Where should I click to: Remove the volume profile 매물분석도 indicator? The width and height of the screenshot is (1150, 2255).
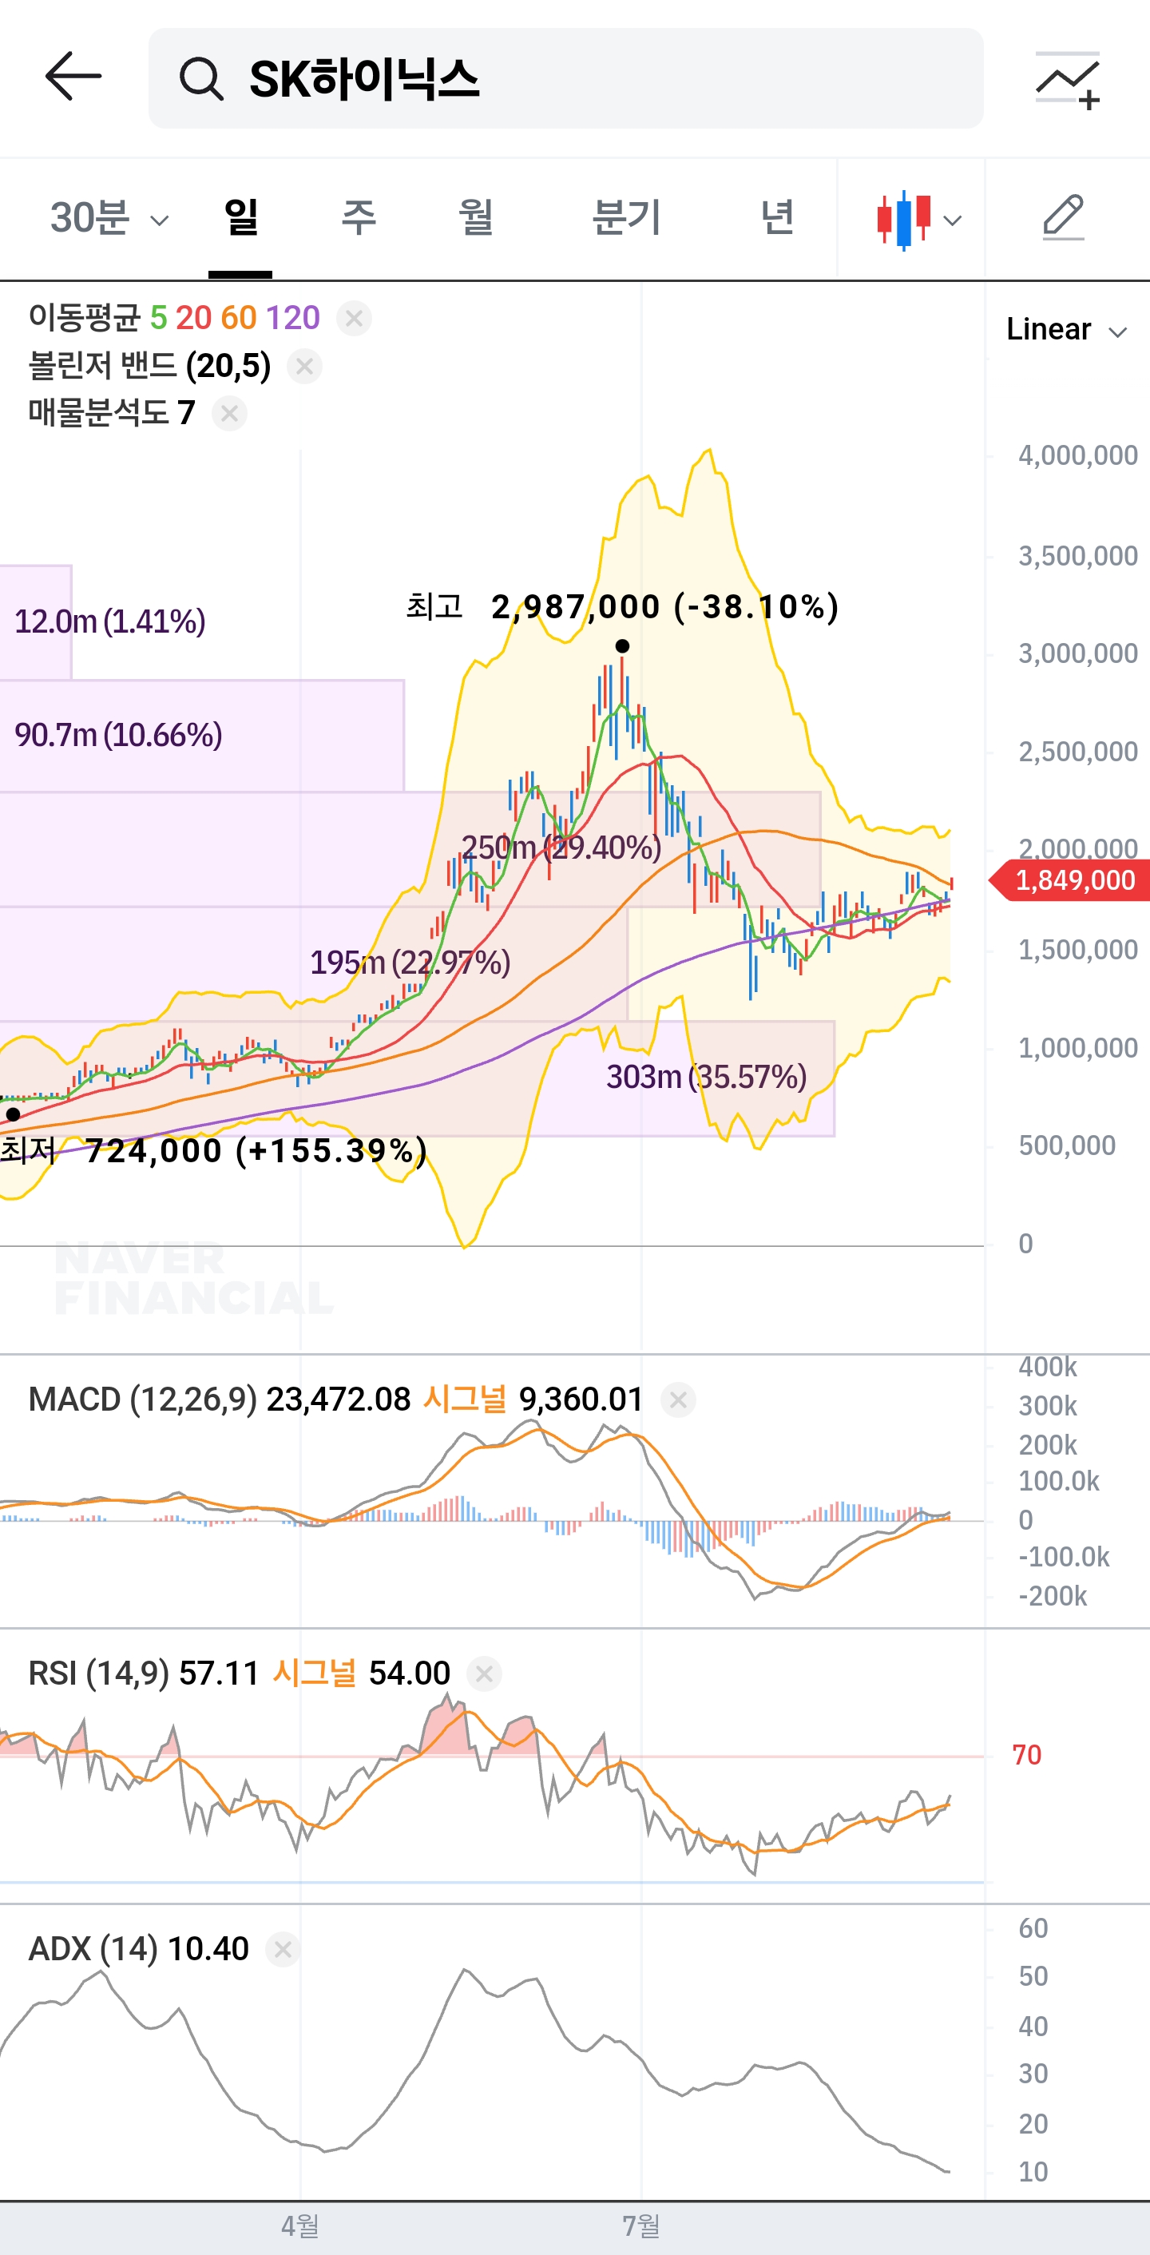click(x=229, y=413)
